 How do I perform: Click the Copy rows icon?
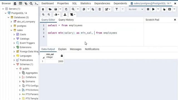point(84,9)
